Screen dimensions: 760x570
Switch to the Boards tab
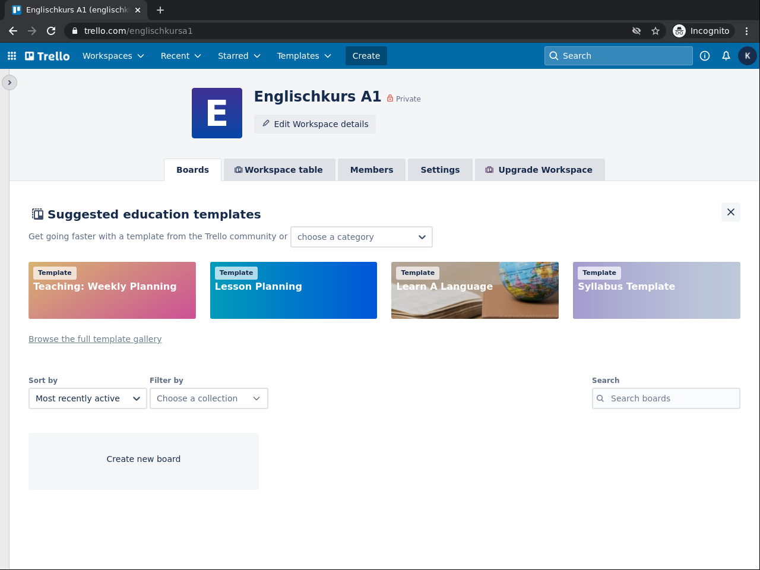[192, 170]
